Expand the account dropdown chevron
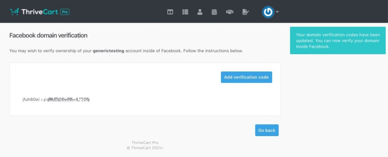This screenshot has height=157, width=388. click(277, 12)
